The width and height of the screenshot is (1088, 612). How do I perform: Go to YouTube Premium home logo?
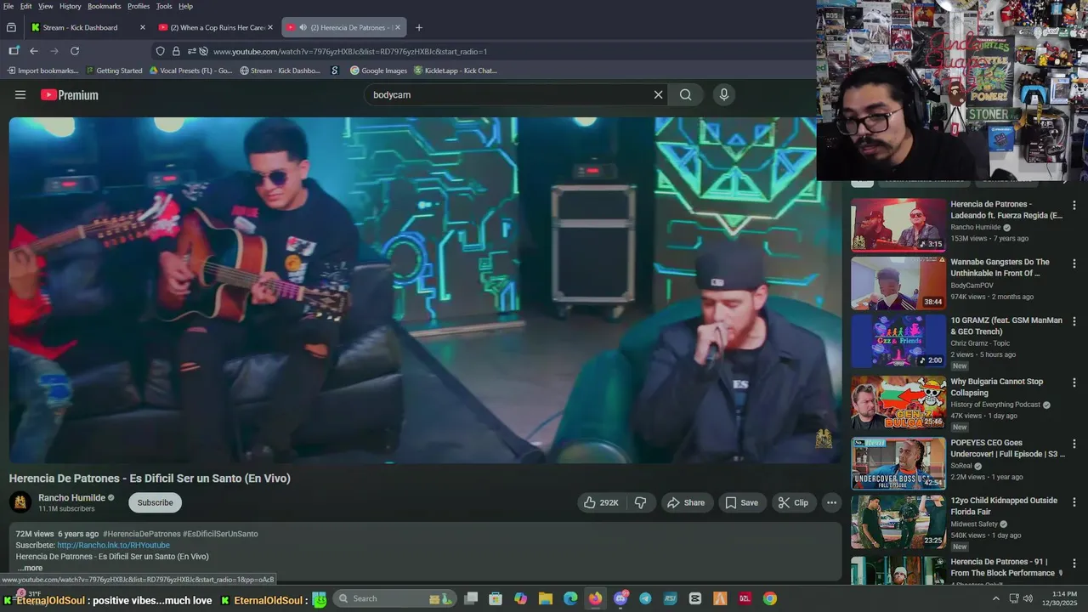[x=70, y=95]
